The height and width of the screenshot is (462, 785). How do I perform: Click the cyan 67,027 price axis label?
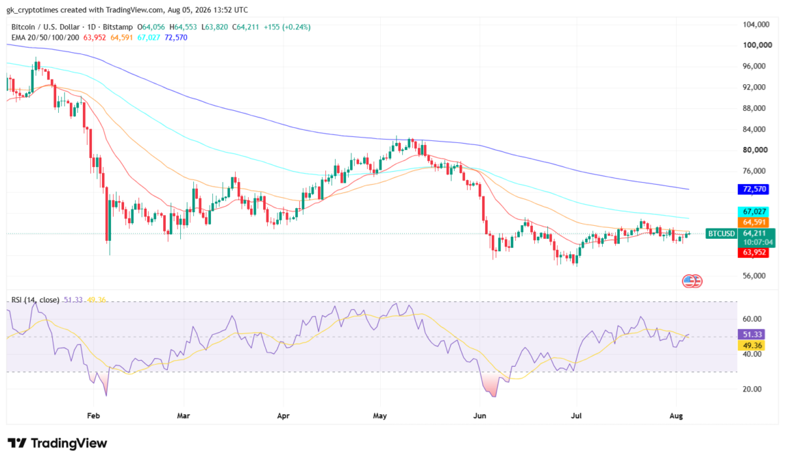[753, 211]
